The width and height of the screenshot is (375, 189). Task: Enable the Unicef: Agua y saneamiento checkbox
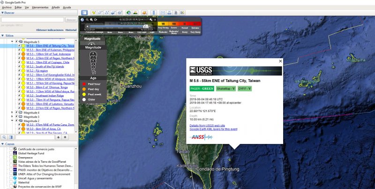11,178
